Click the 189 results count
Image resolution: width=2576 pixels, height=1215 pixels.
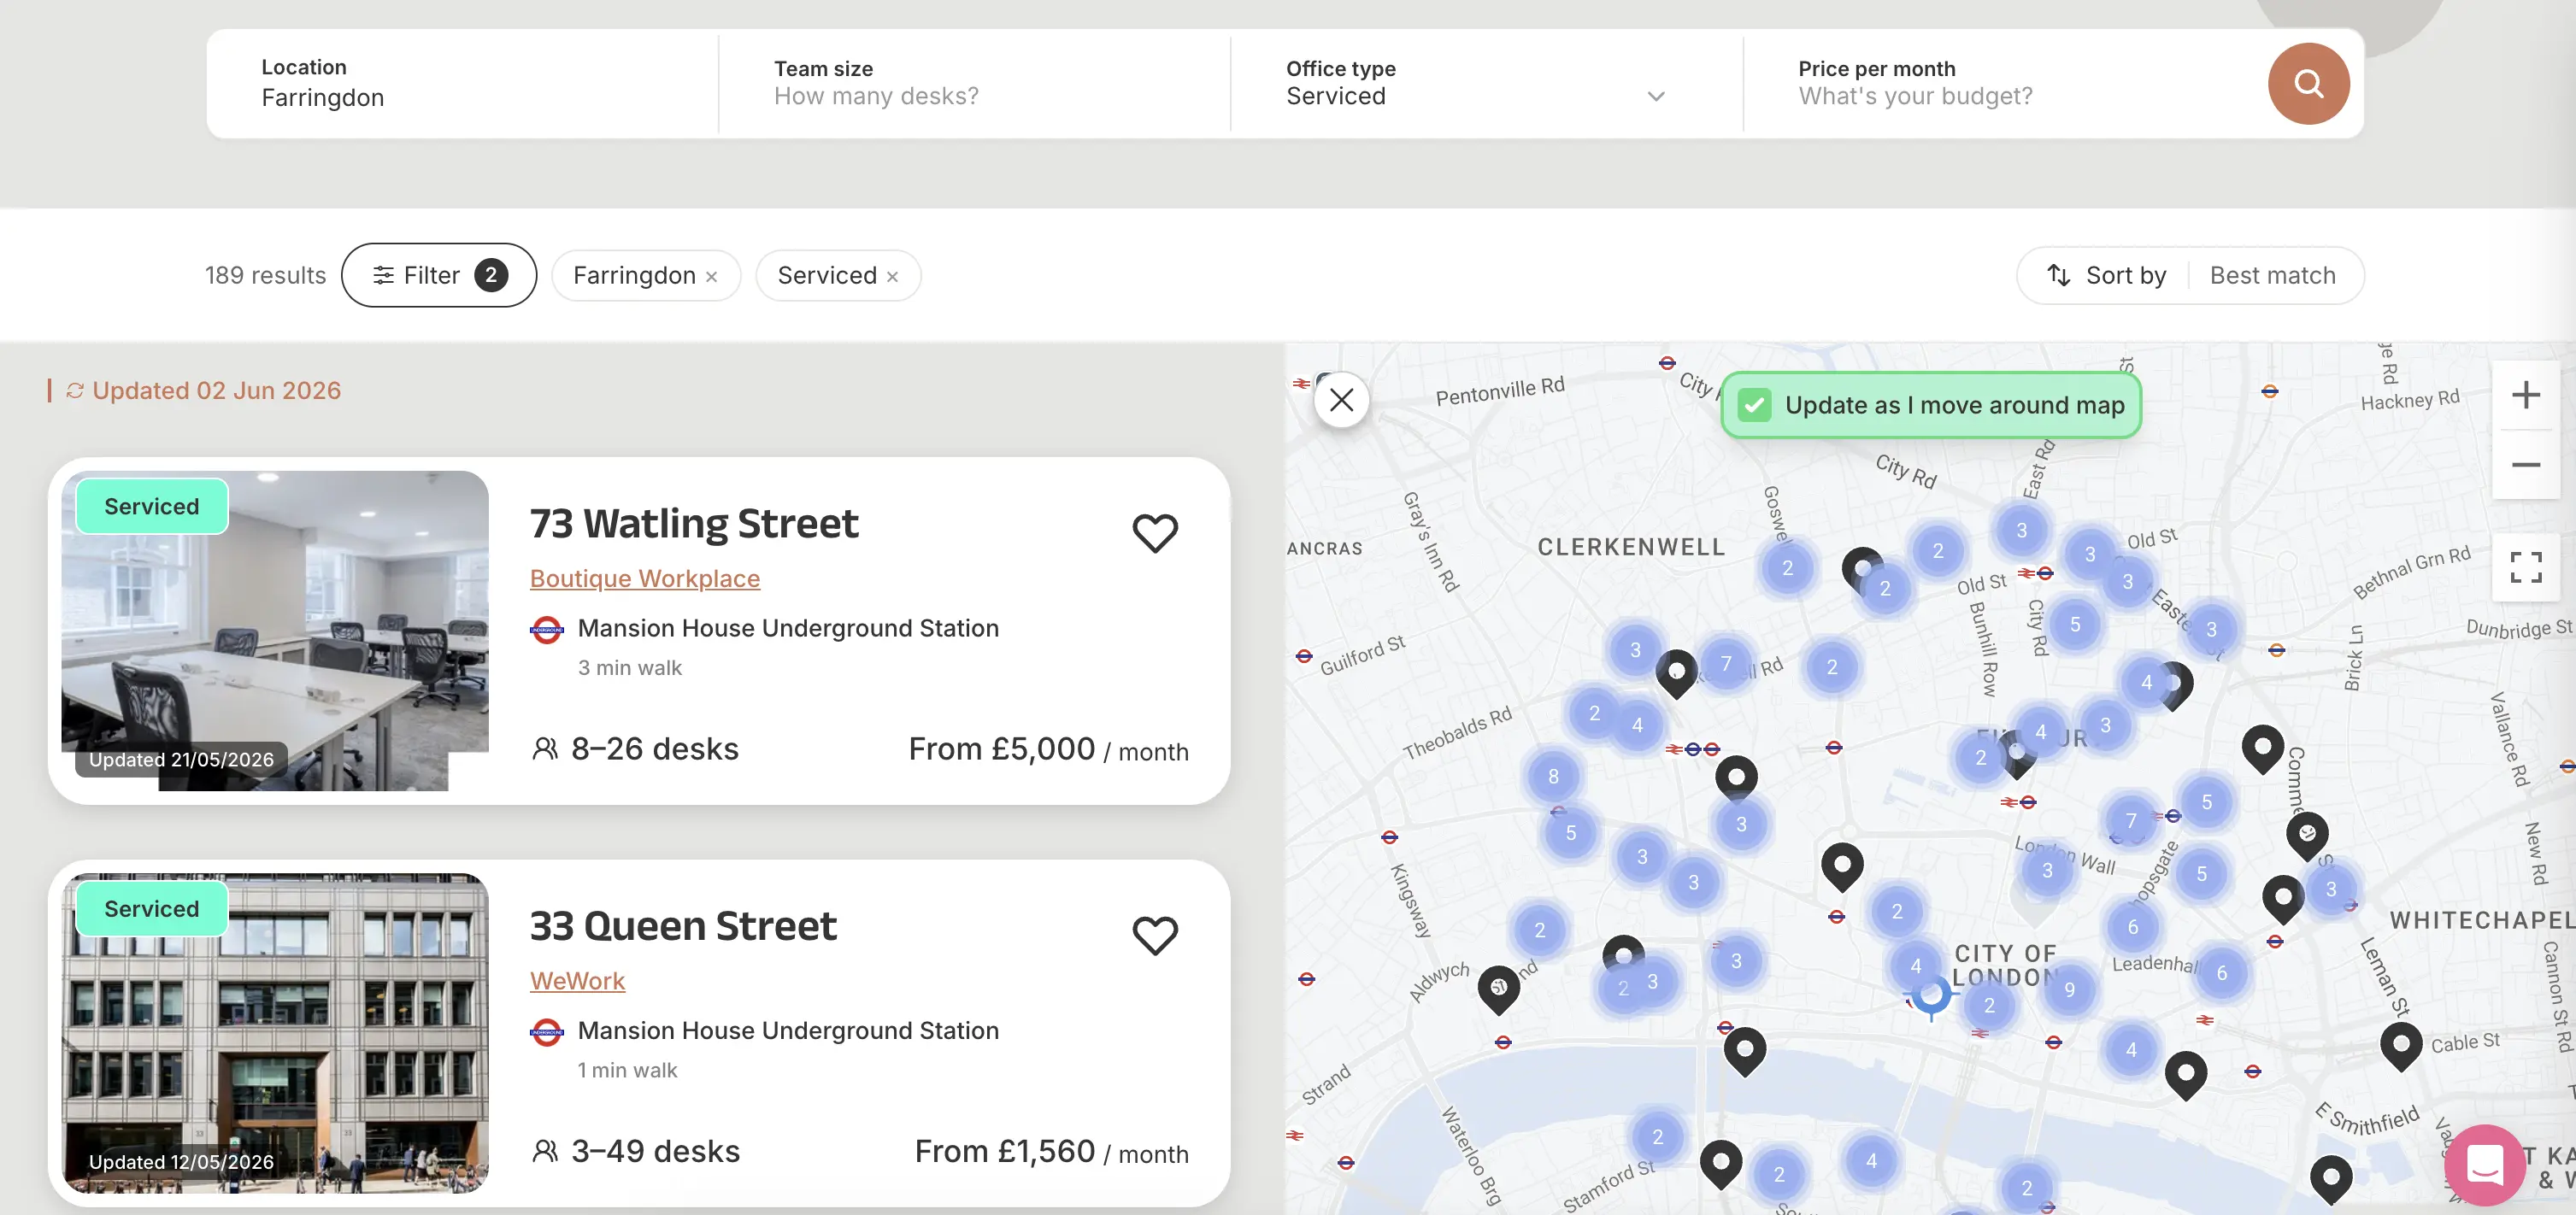[x=265, y=275]
